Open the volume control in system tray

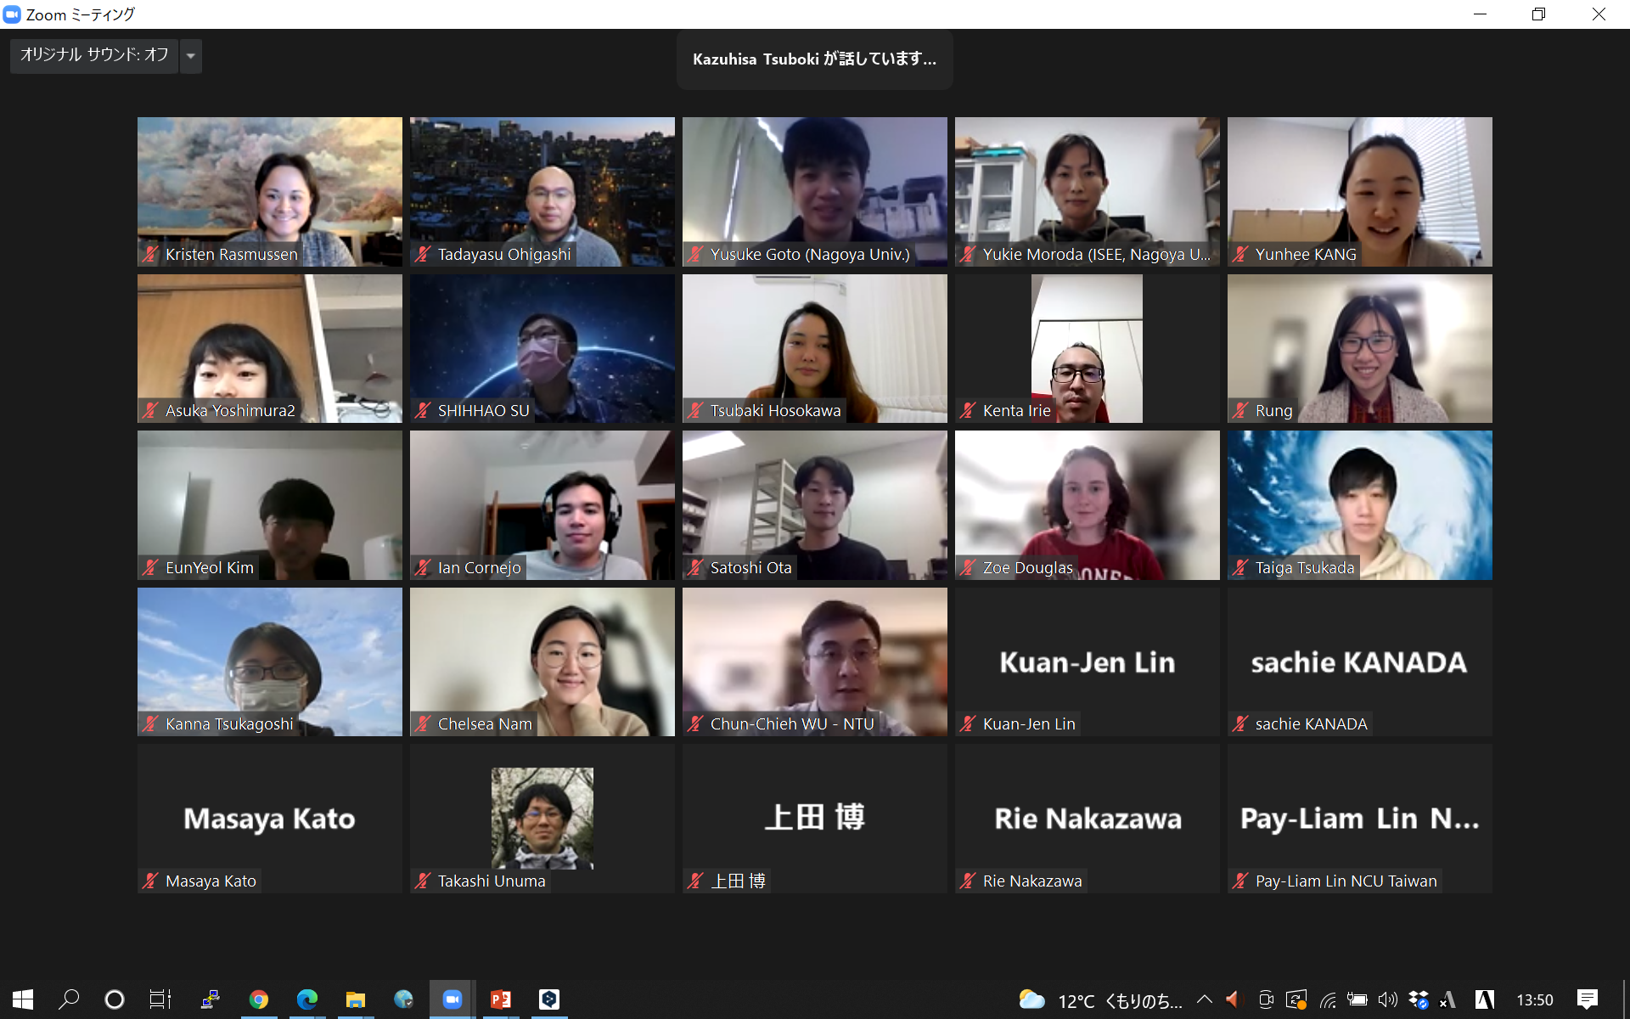coord(1387,999)
